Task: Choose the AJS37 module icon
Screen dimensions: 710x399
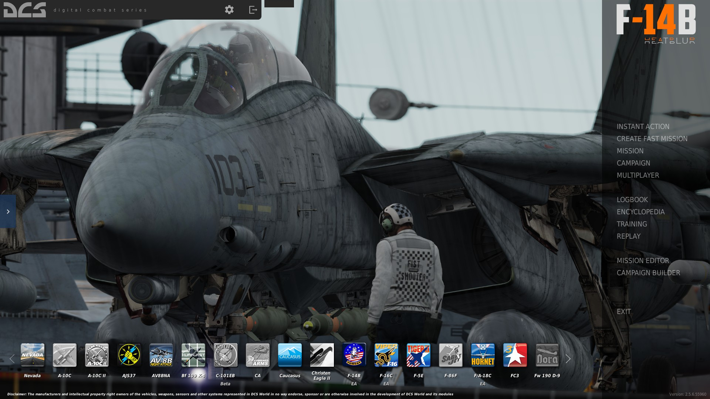Action: coord(129,355)
